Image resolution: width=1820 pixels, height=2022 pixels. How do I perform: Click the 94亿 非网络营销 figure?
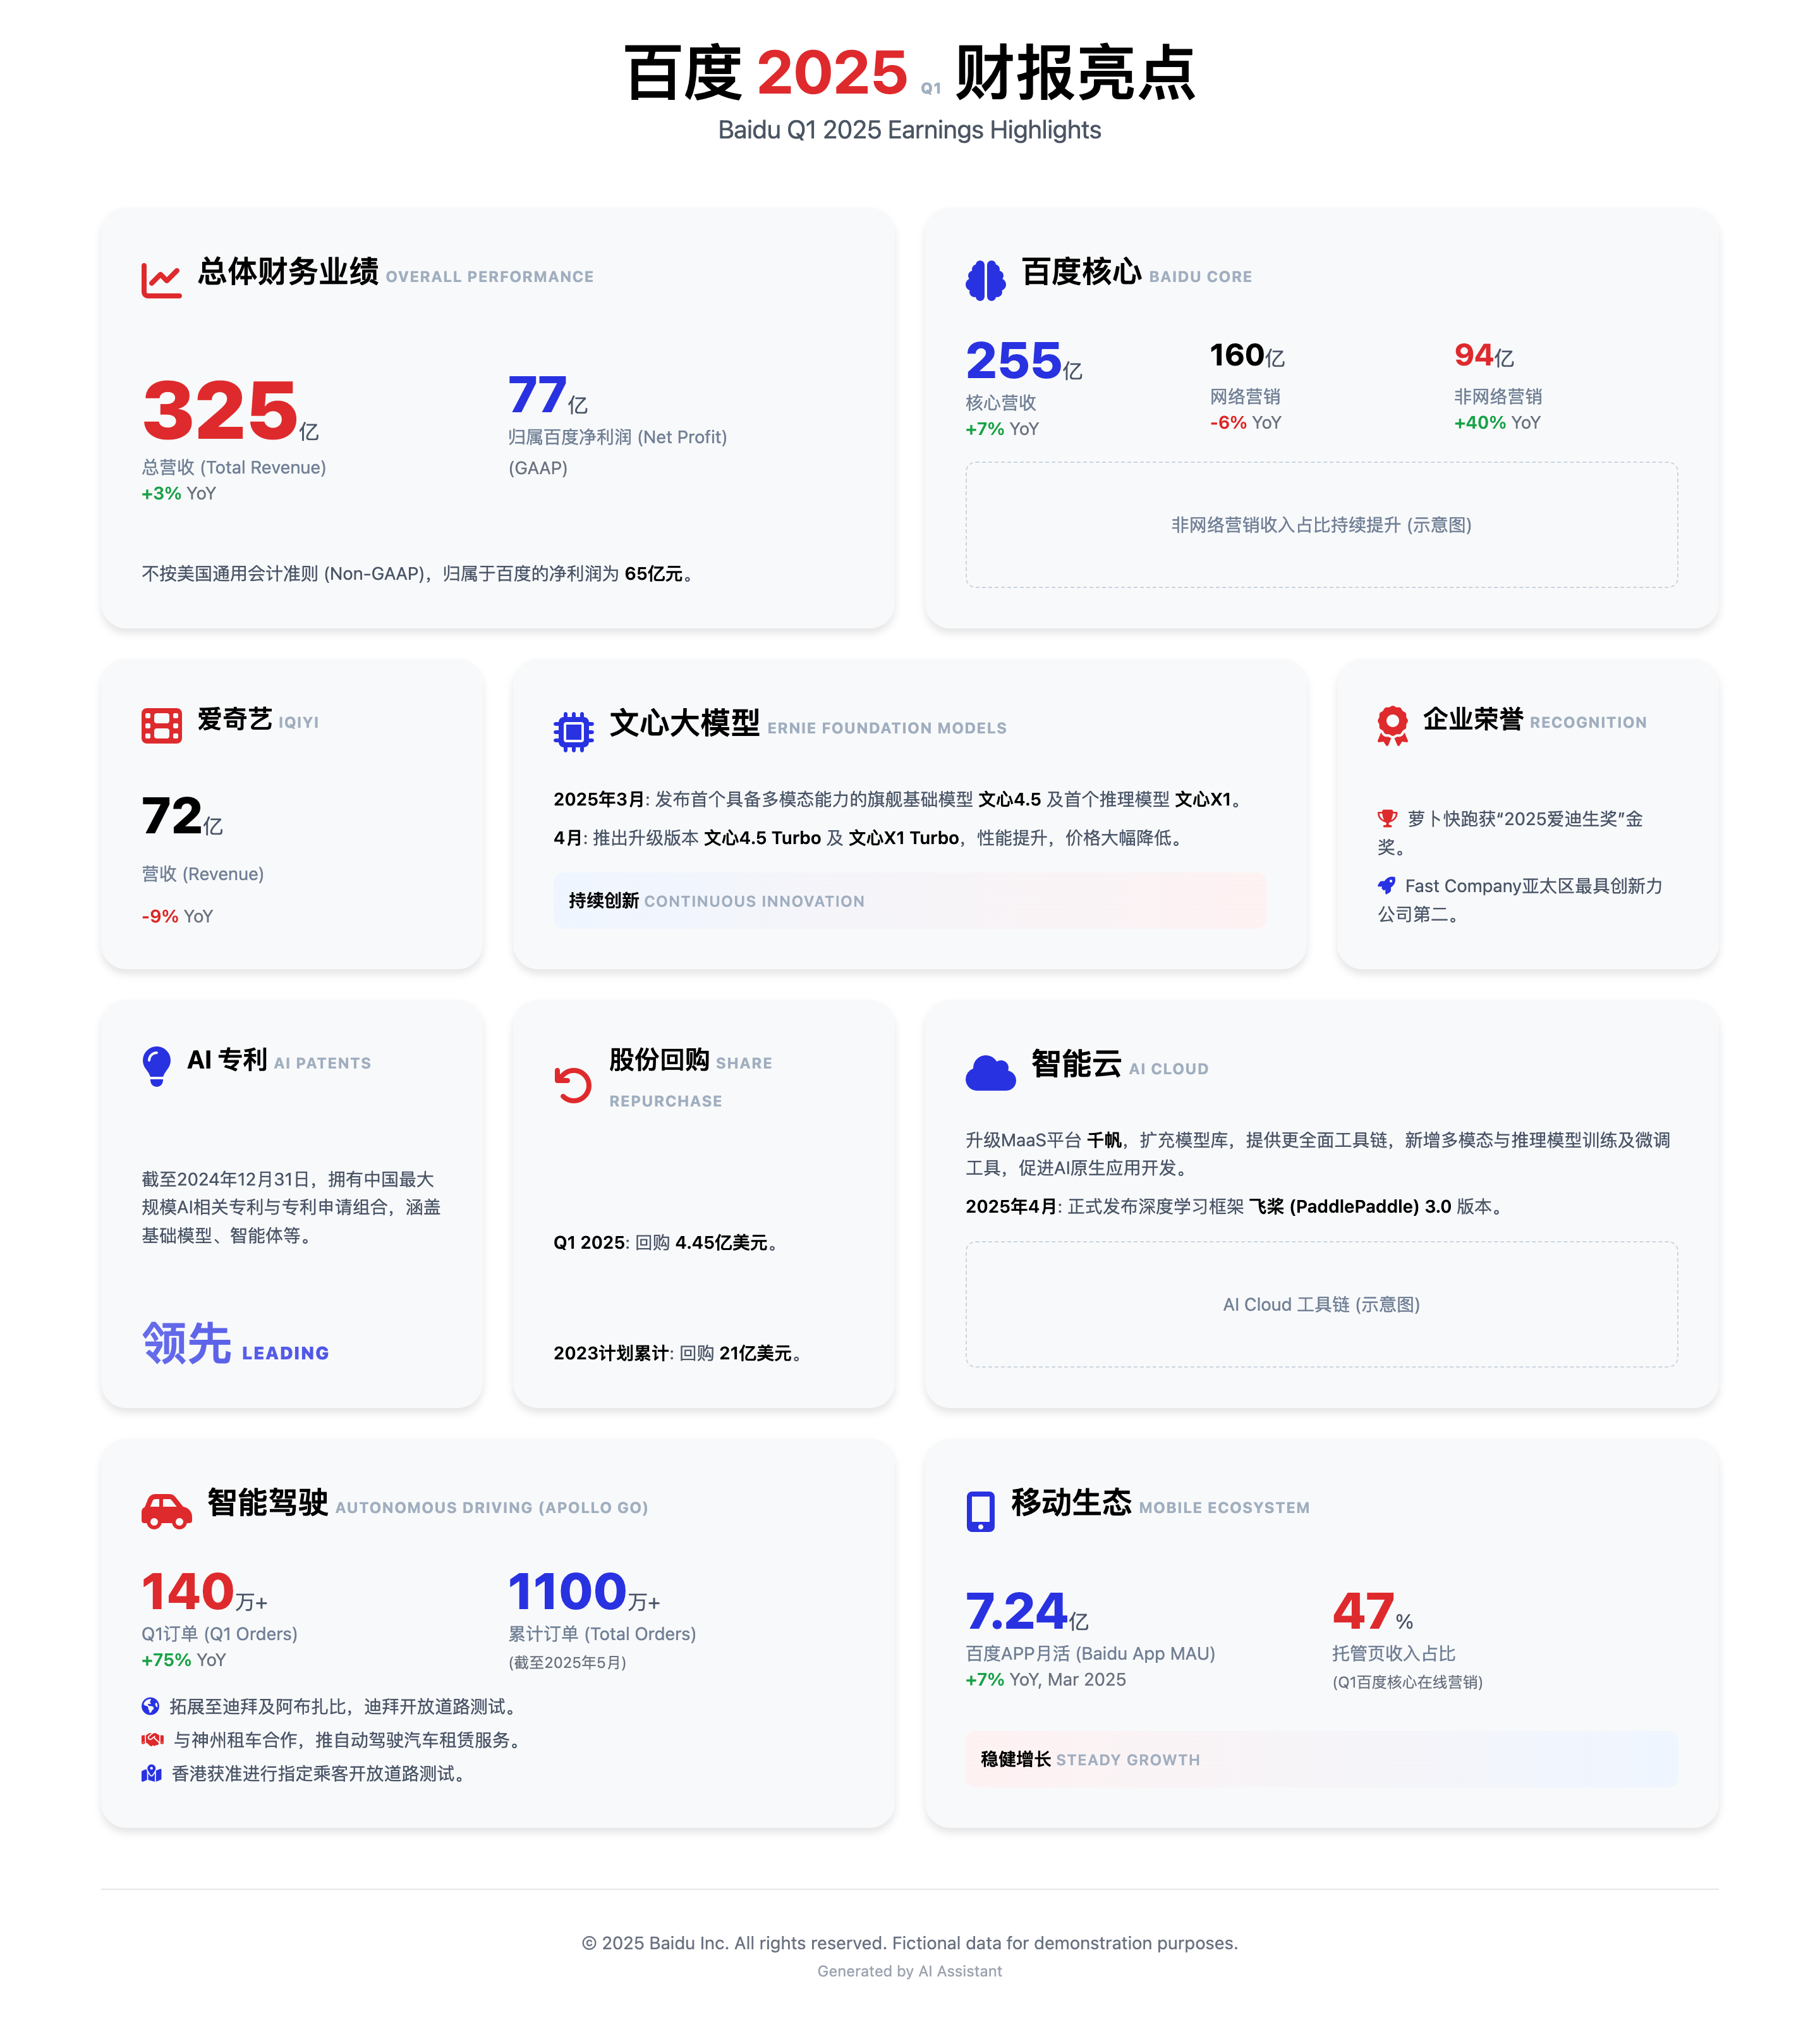pyautogui.click(x=1484, y=355)
